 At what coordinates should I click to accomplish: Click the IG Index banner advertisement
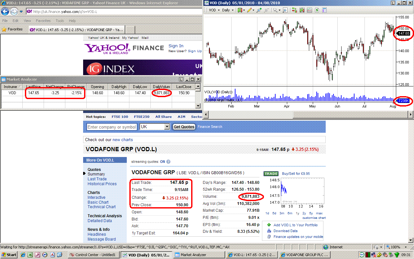(x=143, y=68)
